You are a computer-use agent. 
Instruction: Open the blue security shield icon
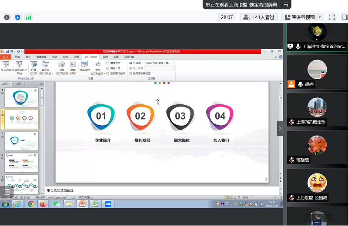[x=17, y=17]
